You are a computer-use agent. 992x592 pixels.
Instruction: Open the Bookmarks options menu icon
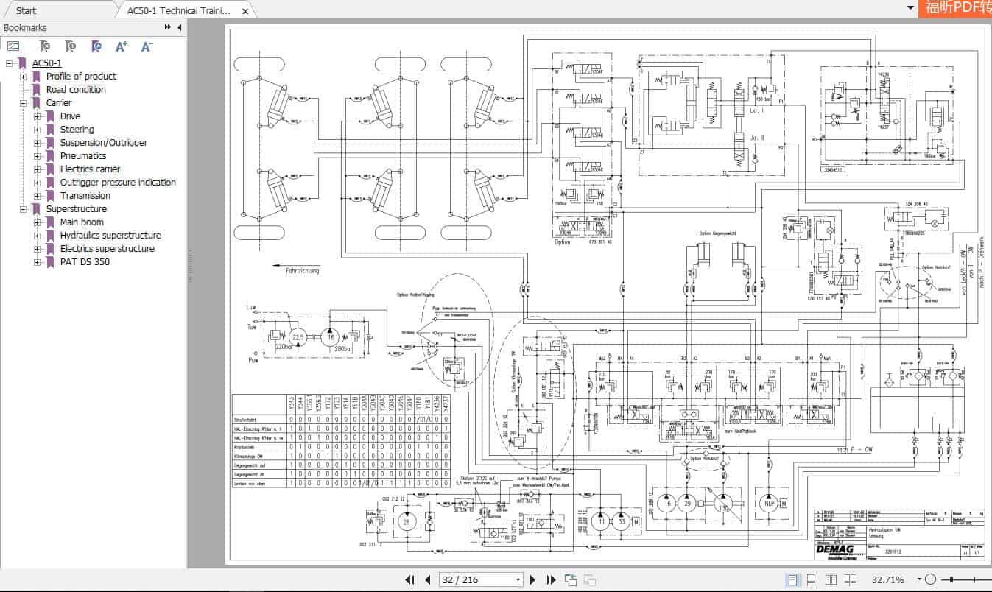13,46
